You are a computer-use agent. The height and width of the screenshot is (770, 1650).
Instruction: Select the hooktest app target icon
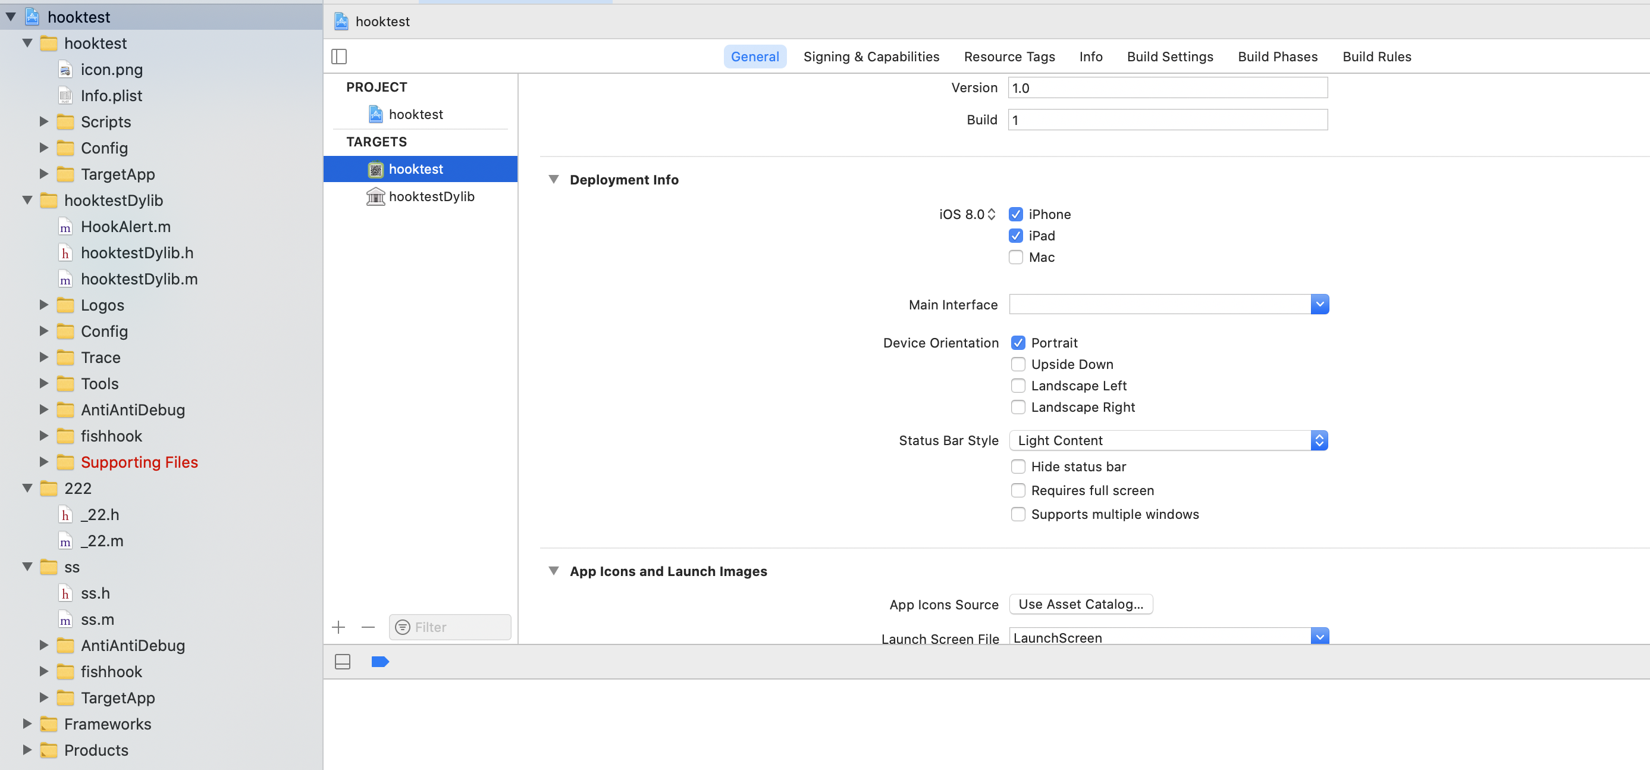(375, 169)
